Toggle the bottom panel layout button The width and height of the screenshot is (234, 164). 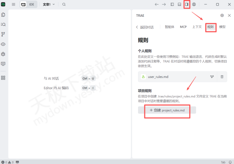click(x=179, y=4)
